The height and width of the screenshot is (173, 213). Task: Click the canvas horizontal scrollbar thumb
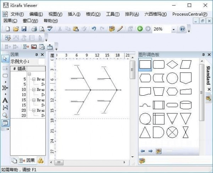(x=59, y=162)
